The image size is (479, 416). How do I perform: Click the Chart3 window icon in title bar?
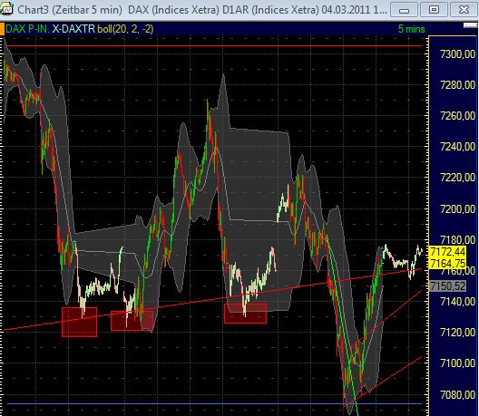click(6, 8)
